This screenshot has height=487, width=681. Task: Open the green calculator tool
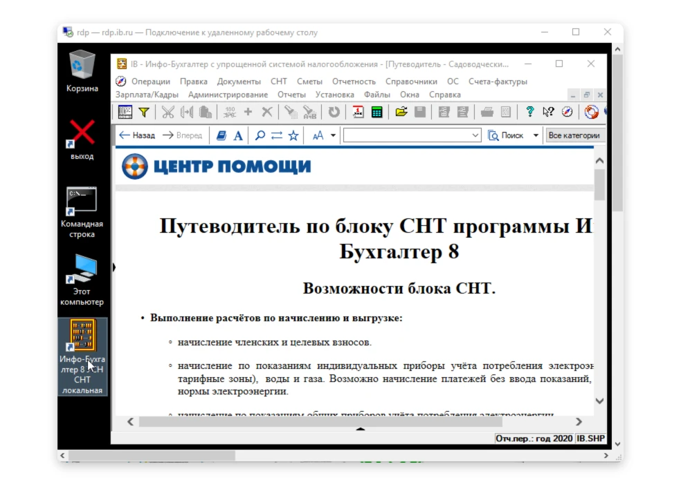coord(377,112)
